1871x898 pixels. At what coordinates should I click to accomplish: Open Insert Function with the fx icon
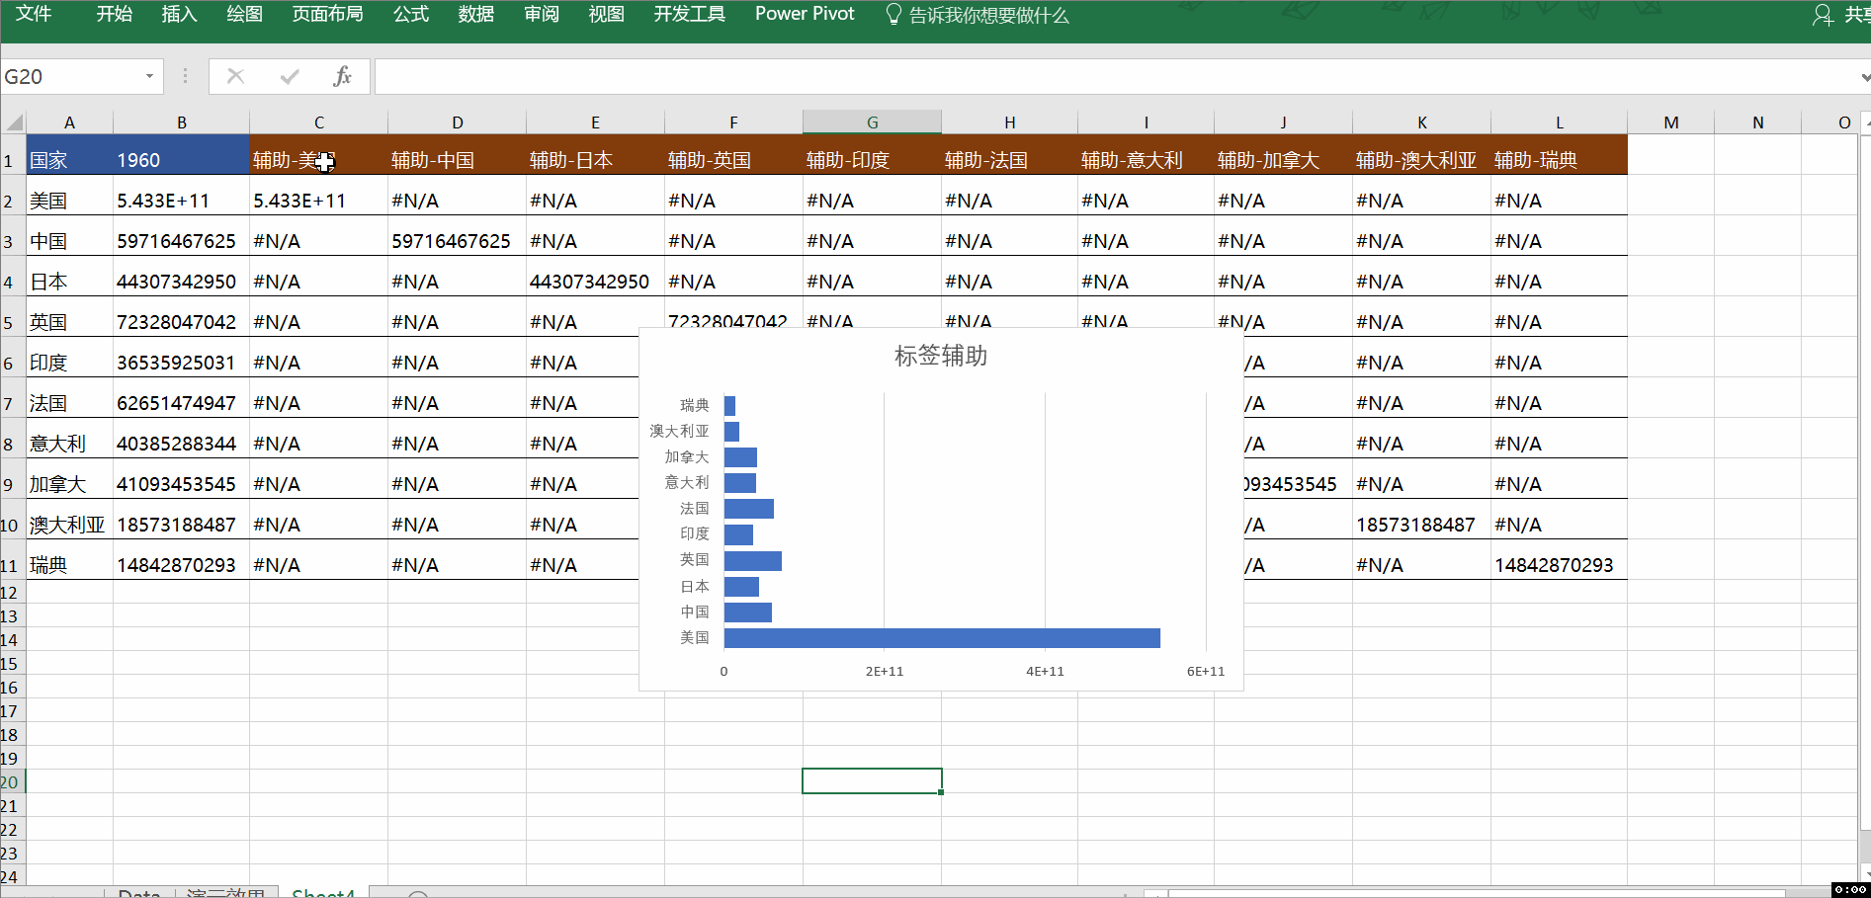tap(343, 76)
